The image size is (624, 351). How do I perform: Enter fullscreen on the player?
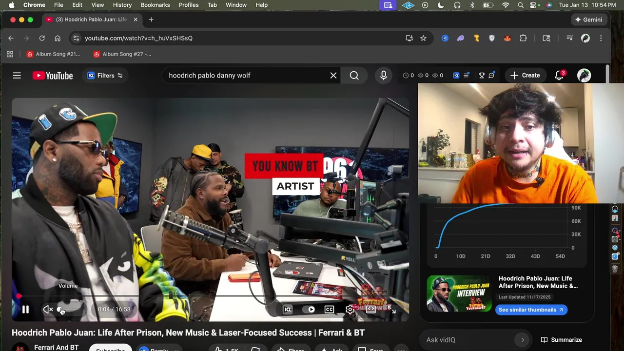tap(391, 310)
